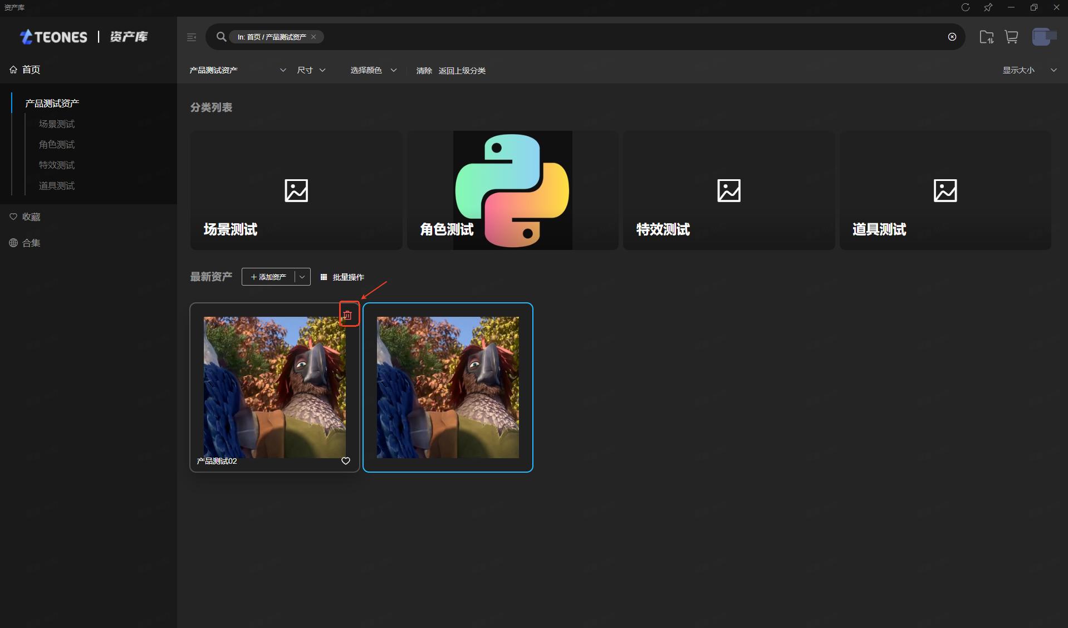Open the shopping cart icon
The image size is (1068, 628).
[1011, 37]
